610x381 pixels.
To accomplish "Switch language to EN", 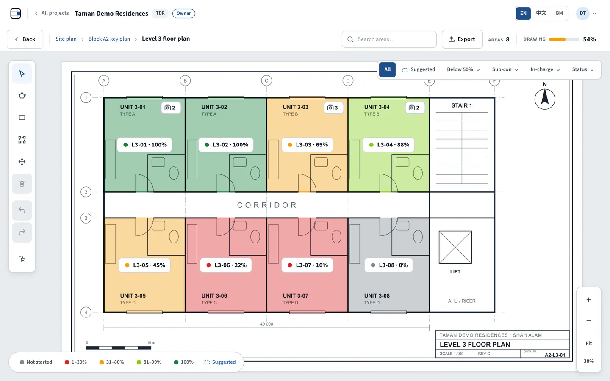I will click(x=523, y=13).
